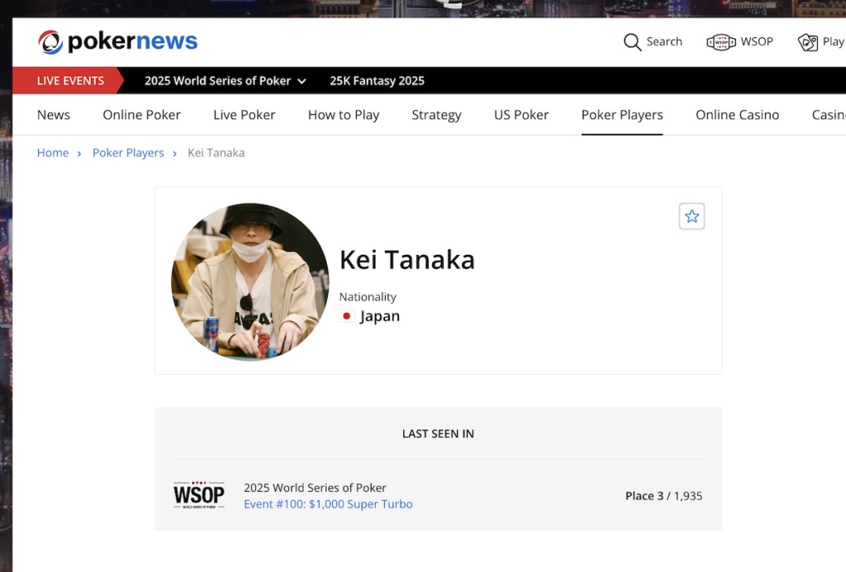Image resolution: width=846 pixels, height=572 pixels.
Task: Click the 'Japan' nationality text
Action: tap(380, 316)
